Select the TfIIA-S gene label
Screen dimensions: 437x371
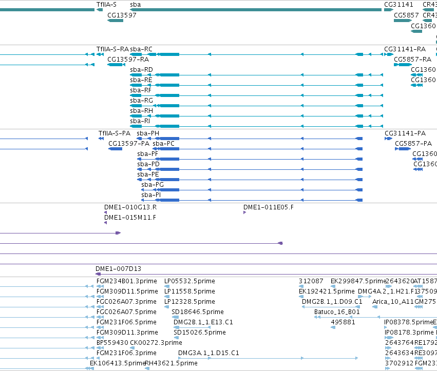pos(106,5)
